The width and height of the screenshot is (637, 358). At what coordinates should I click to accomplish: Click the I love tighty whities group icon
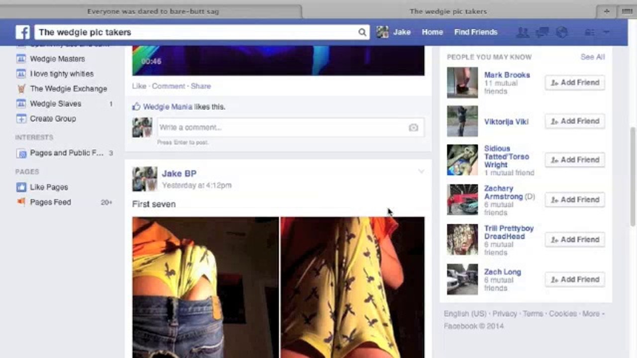coord(21,74)
